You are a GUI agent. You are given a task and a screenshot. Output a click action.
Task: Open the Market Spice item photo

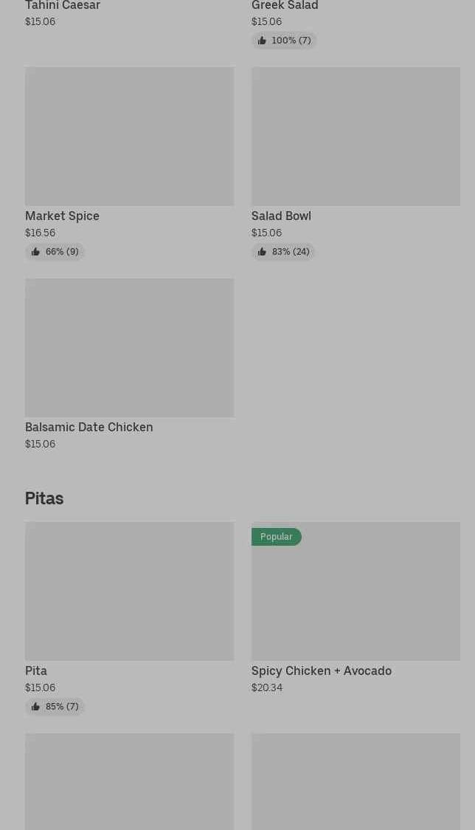click(x=129, y=137)
